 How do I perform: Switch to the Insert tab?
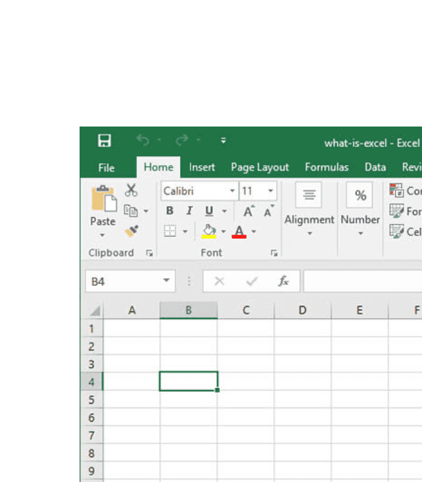(x=202, y=167)
